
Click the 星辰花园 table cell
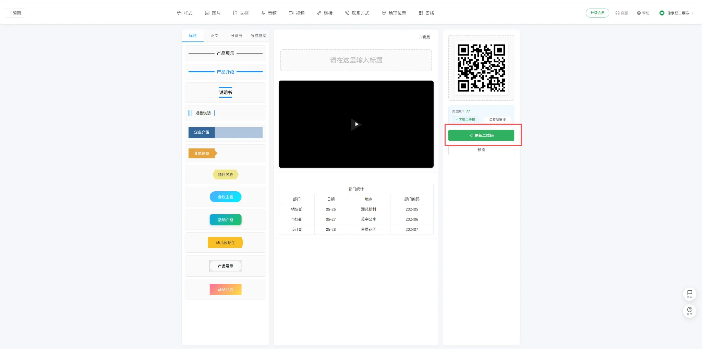368,229
